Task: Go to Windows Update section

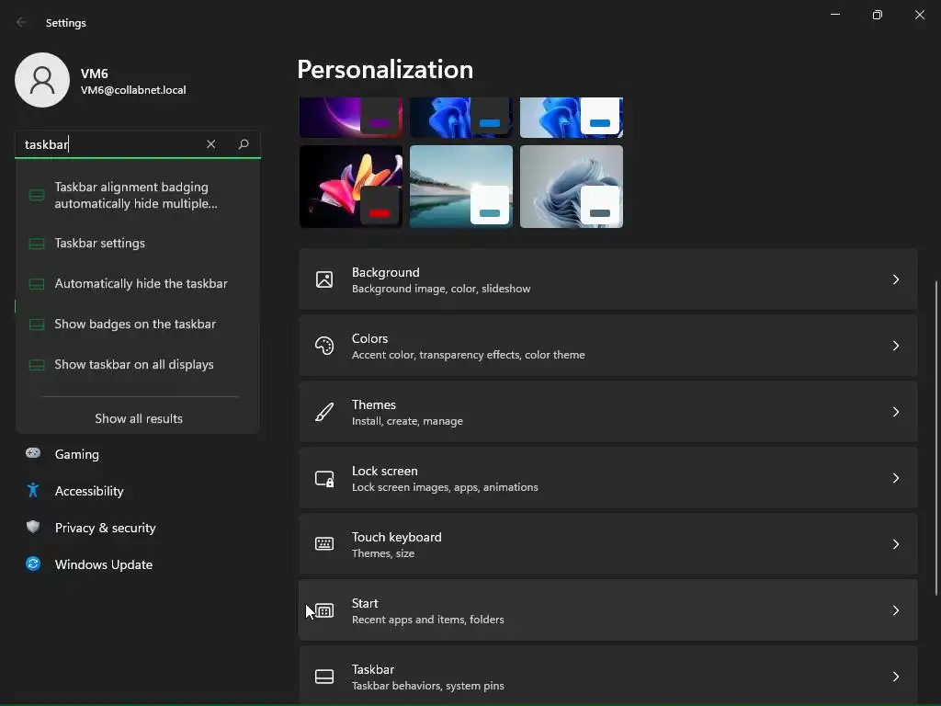Action: (x=137, y=564)
